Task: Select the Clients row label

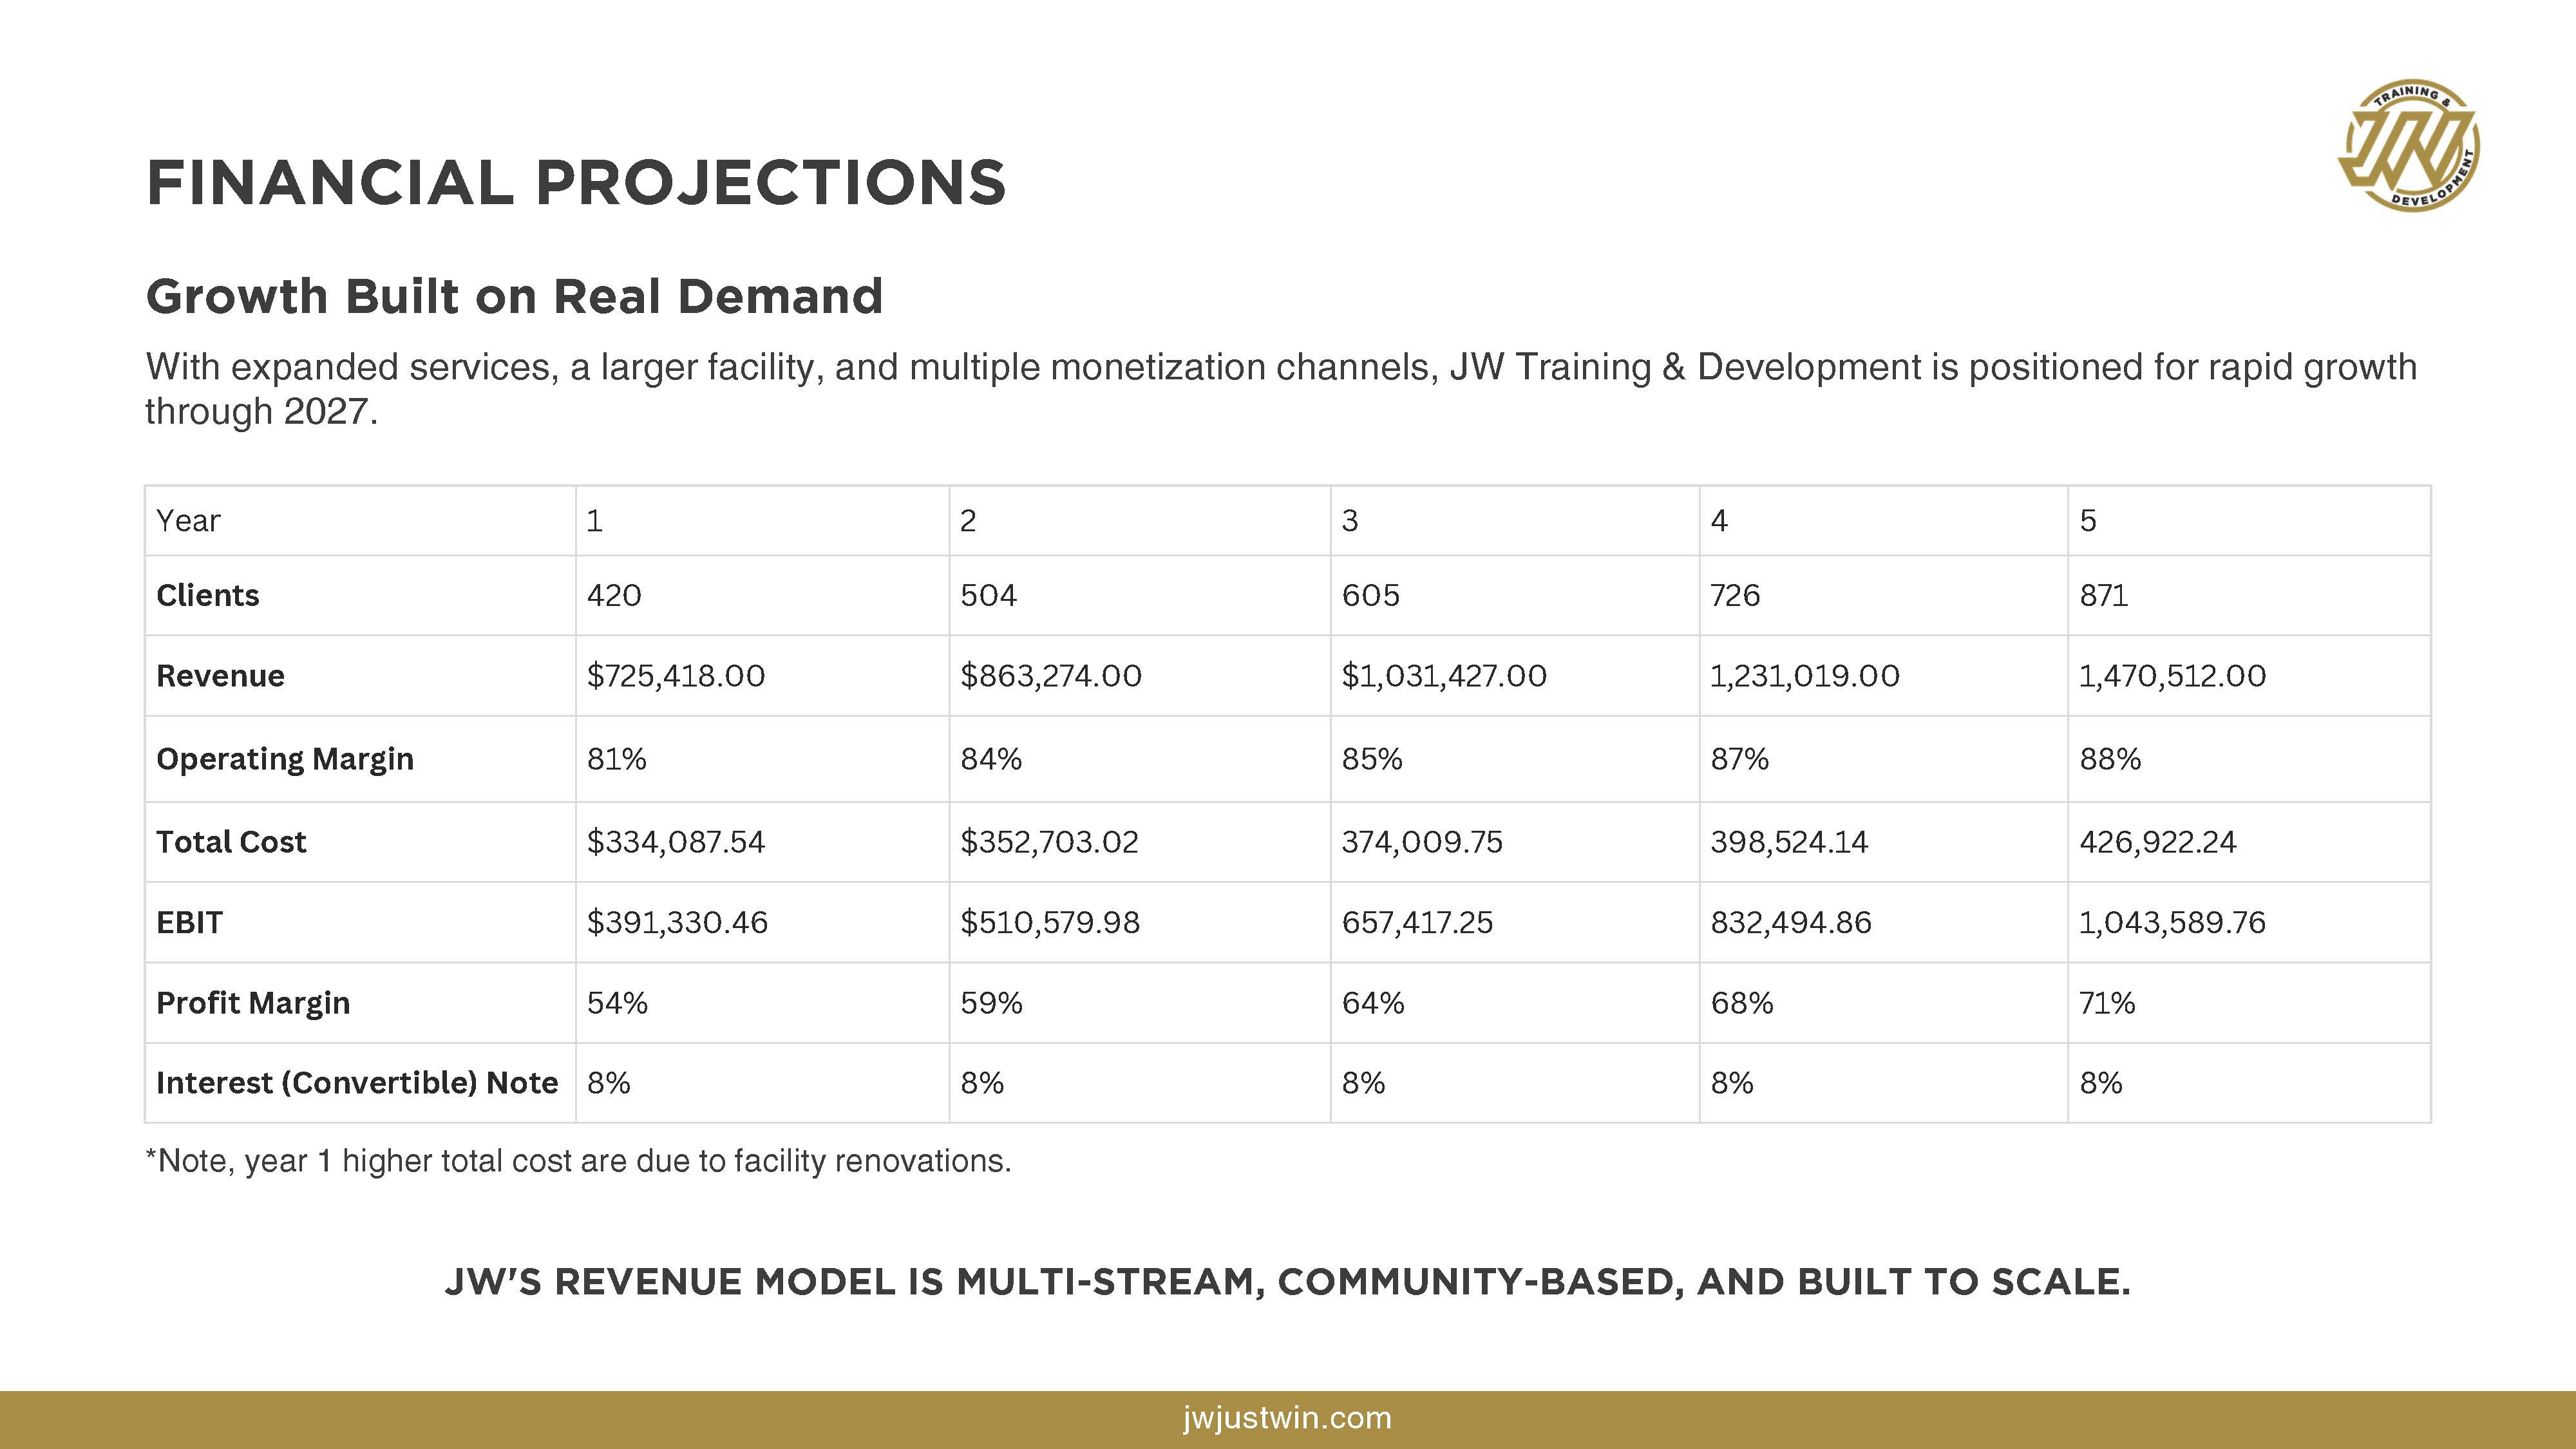Action: pos(208,595)
